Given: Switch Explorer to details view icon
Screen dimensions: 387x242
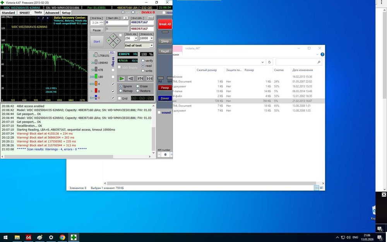Looking at the screenshot, I should click(x=317, y=188).
